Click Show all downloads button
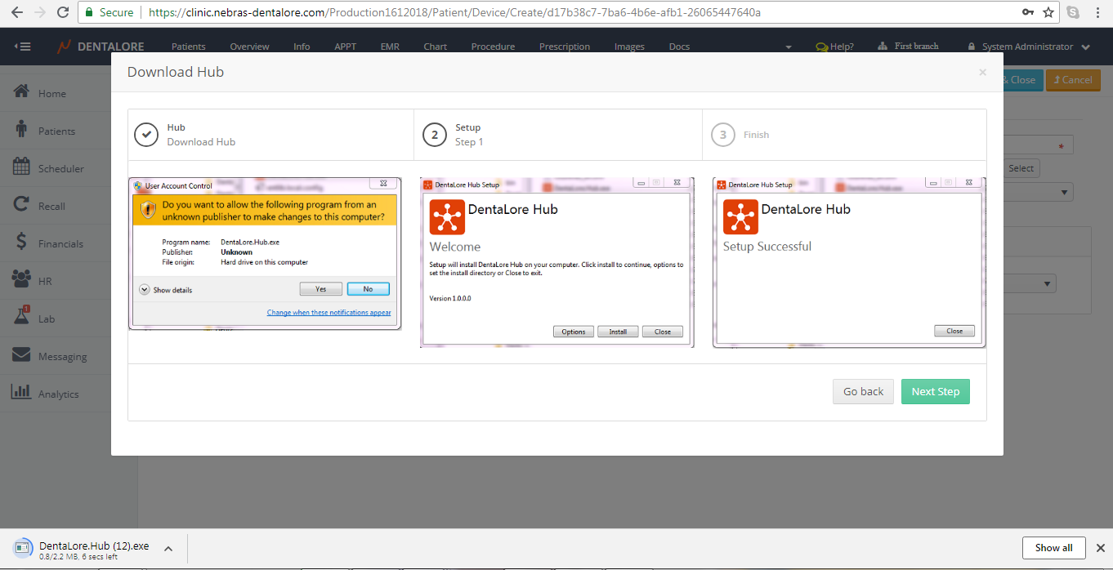This screenshot has height=570, width=1113. [1053, 547]
